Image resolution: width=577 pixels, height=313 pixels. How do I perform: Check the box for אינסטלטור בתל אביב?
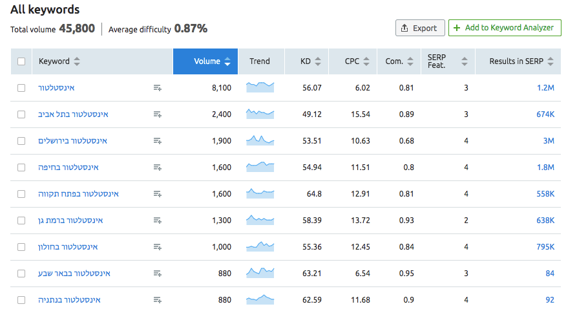click(x=21, y=114)
